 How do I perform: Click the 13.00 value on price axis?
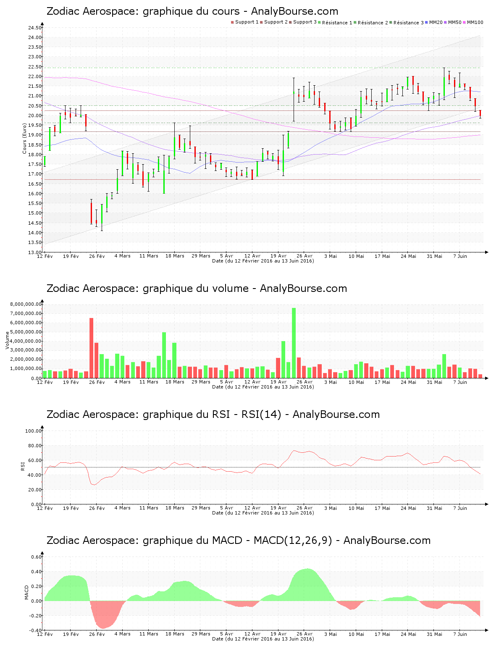tap(35, 252)
